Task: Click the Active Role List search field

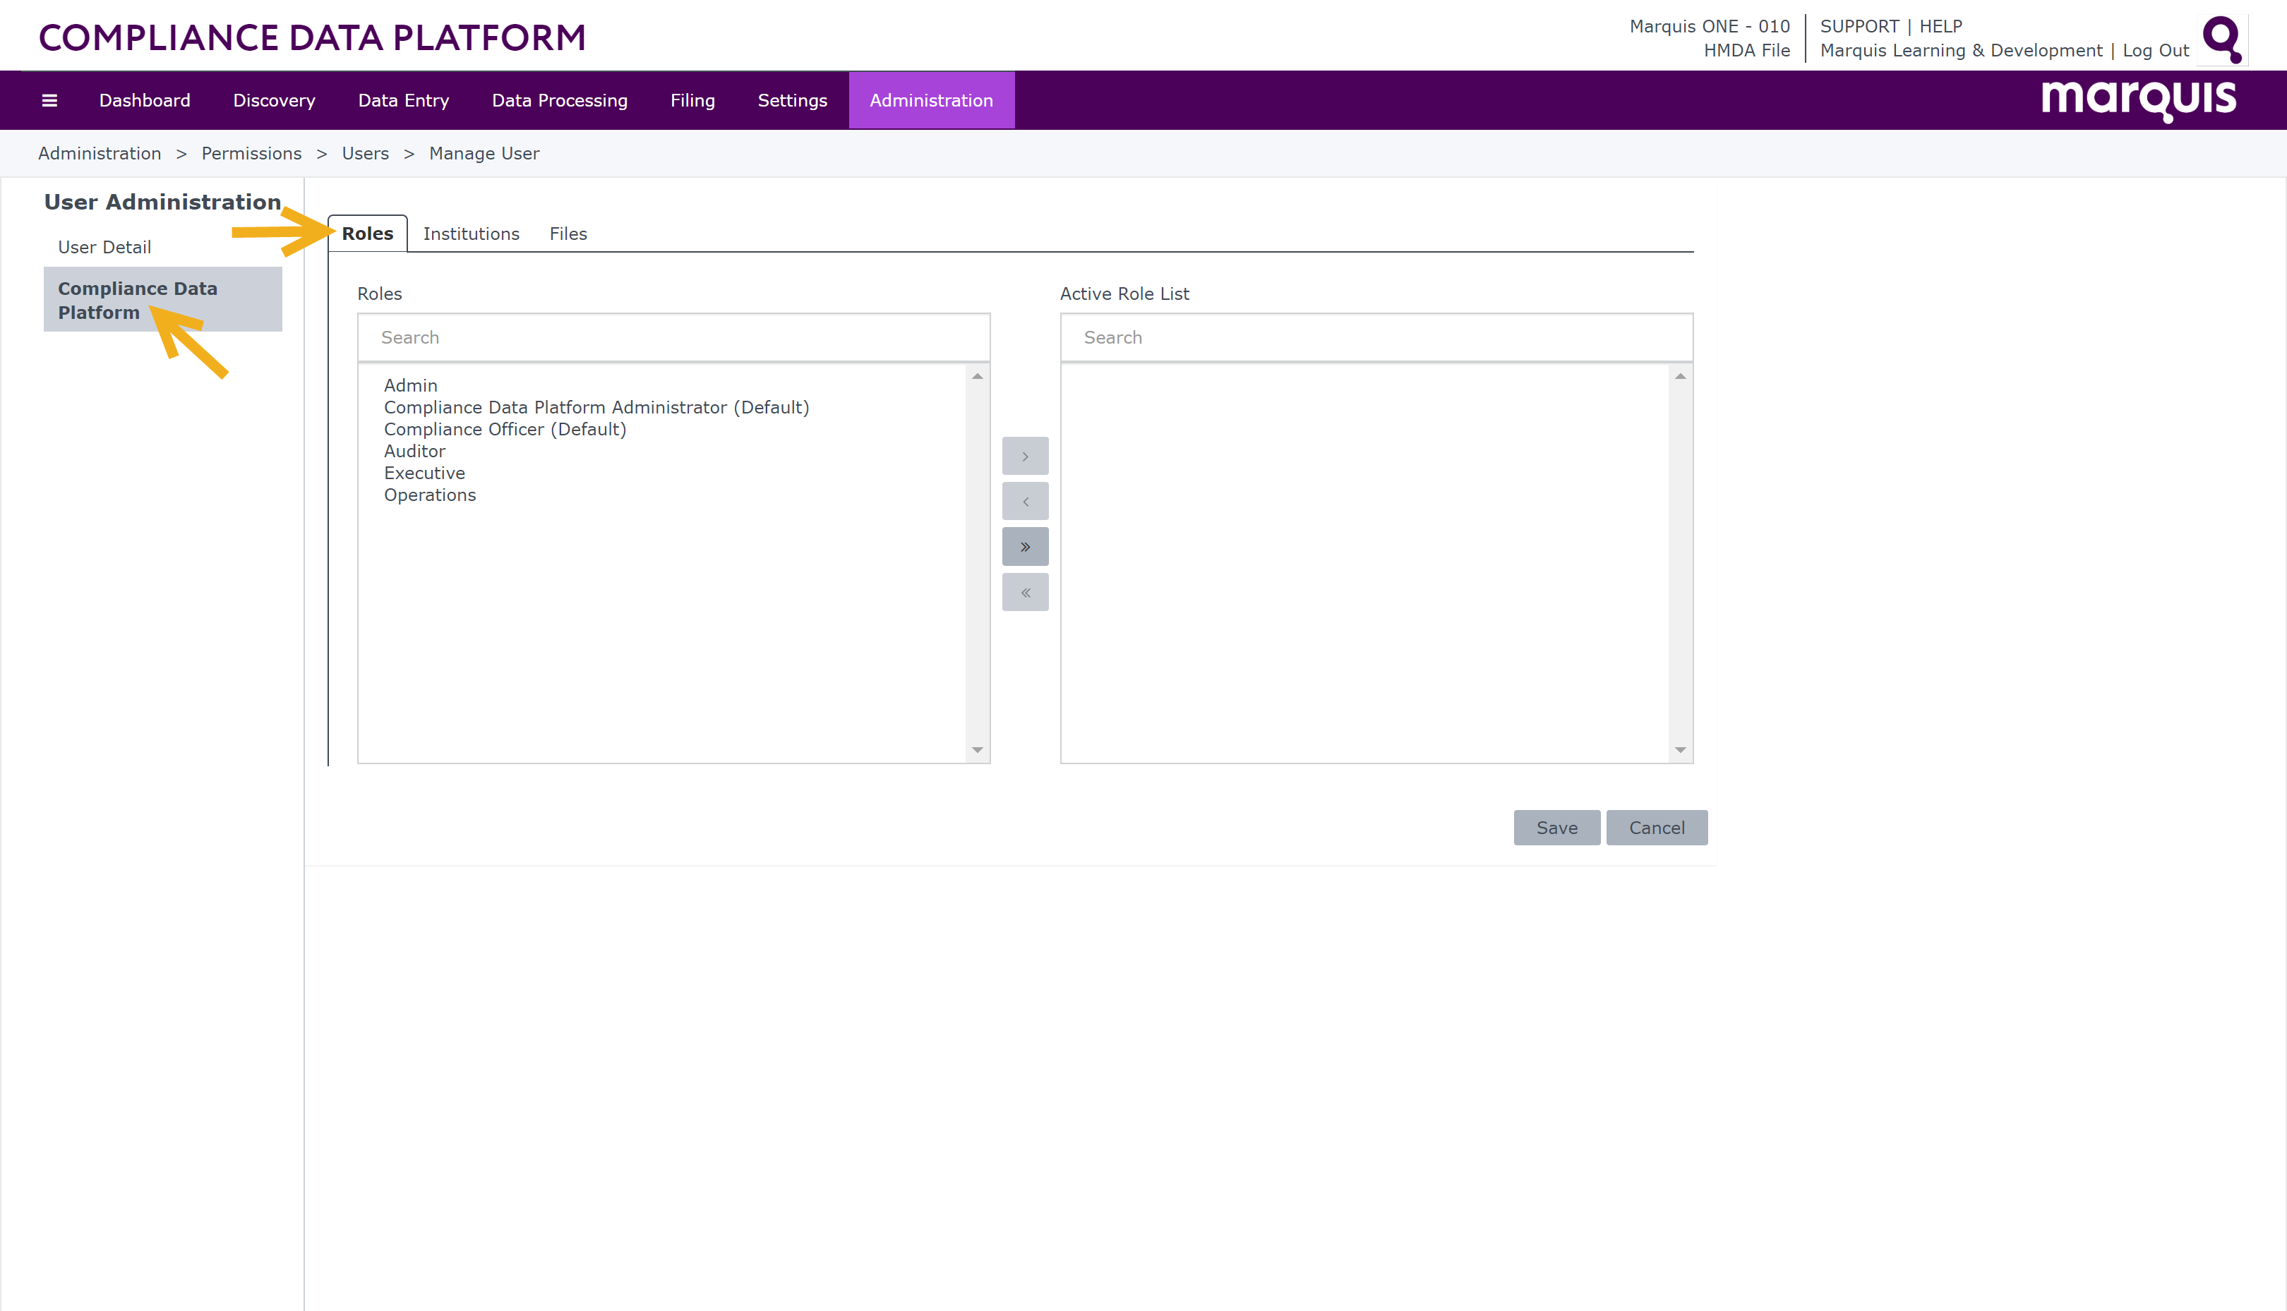Action: pyautogui.click(x=1376, y=338)
